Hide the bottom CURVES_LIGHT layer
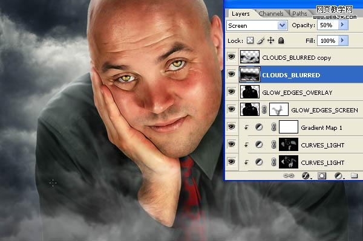The width and height of the screenshot is (363, 241). 231,161
